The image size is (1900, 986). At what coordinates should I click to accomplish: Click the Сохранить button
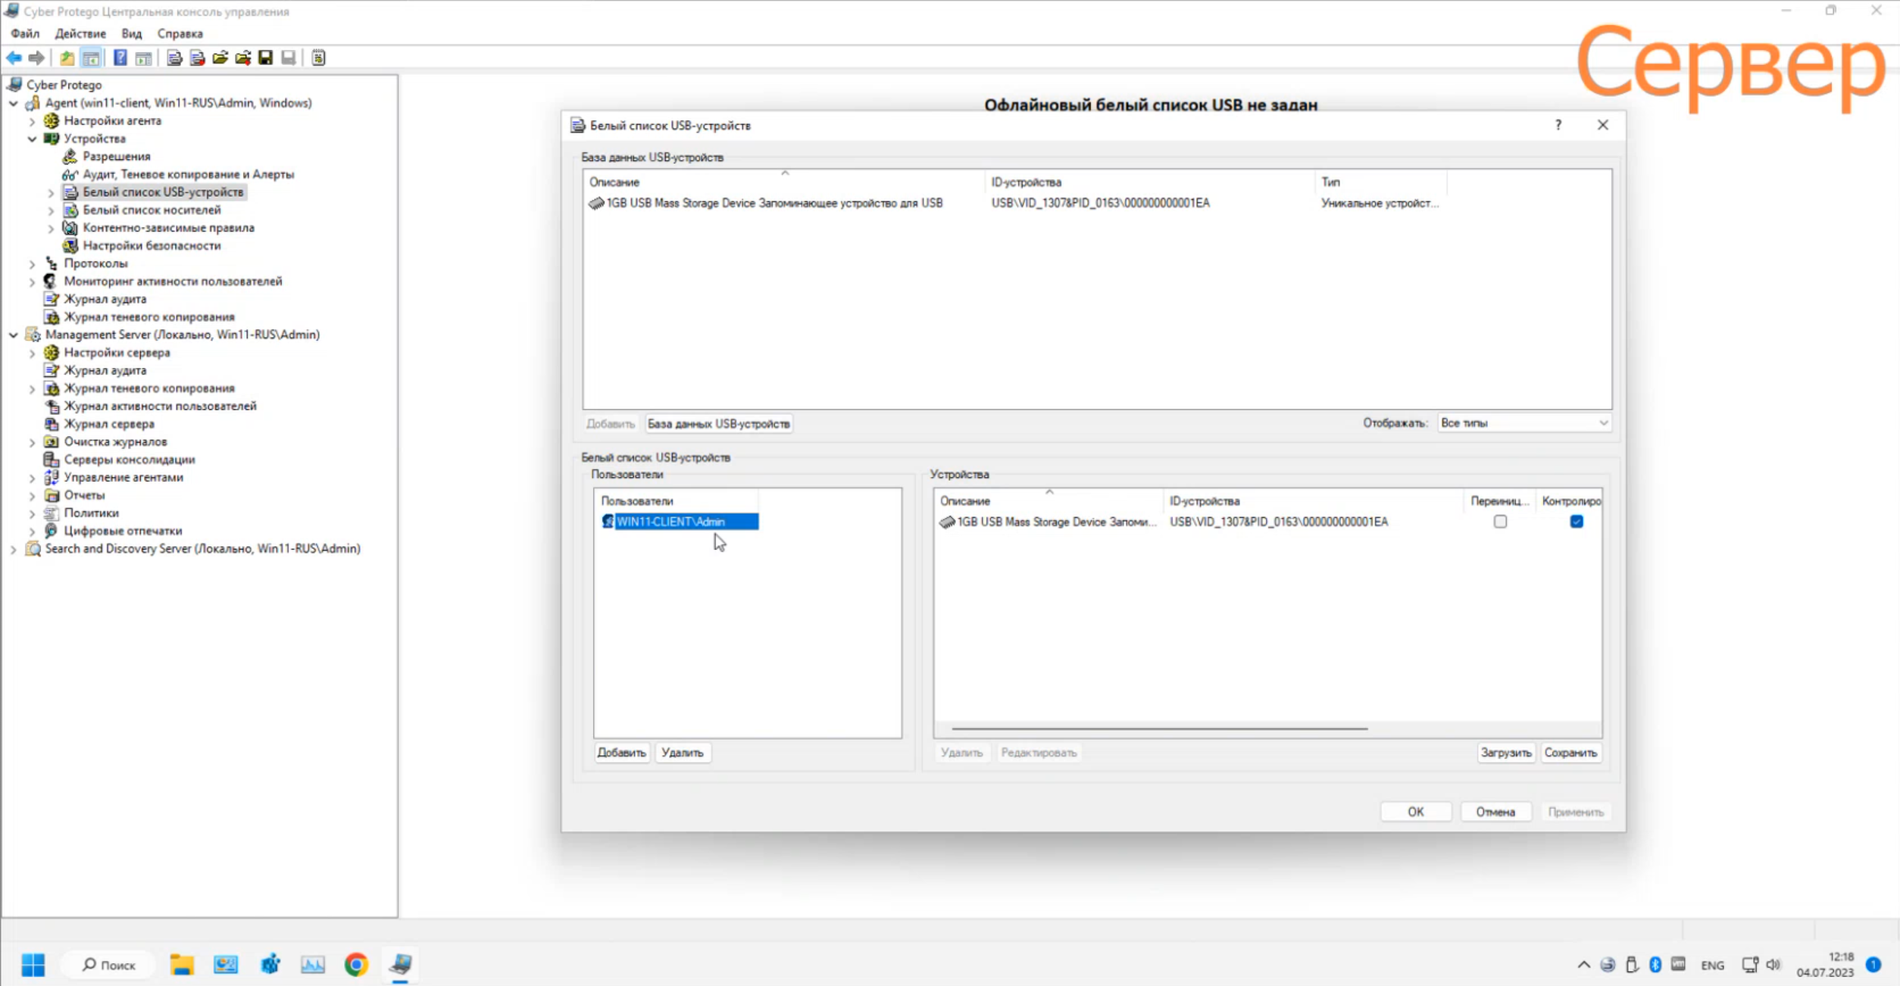(1570, 753)
